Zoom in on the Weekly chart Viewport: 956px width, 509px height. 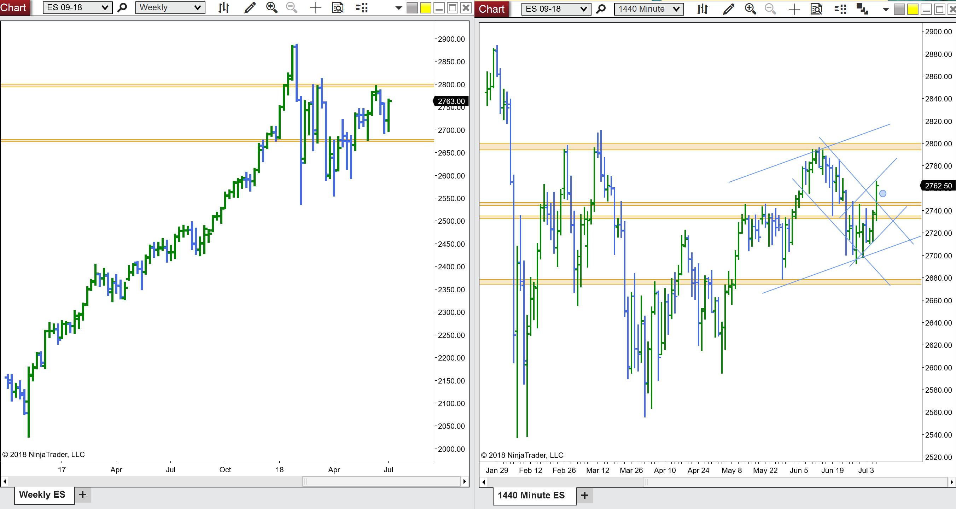point(272,7)
